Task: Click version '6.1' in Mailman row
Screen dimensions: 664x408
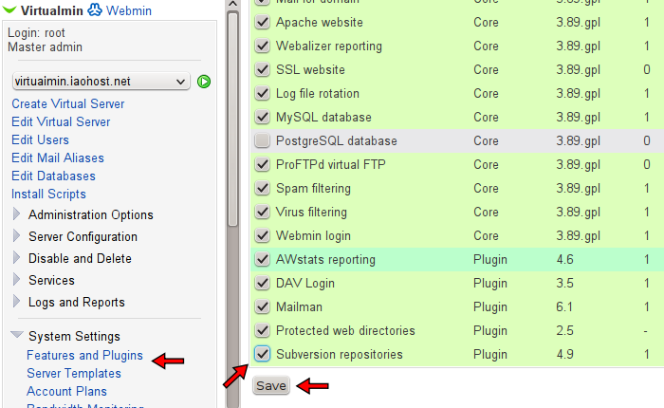Action: (564, 307)
